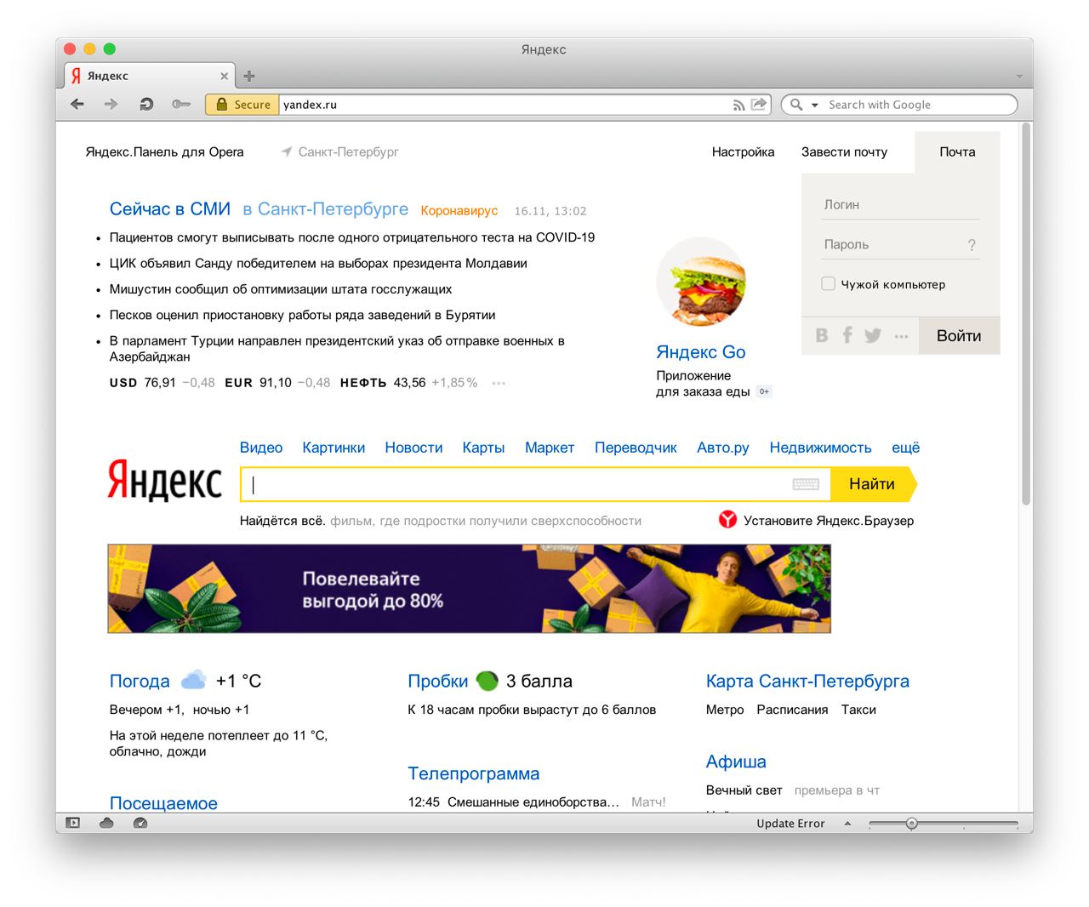Screen dimensions: 1089x907
Task: Click the Найти search button
Action: pos(872,484)
